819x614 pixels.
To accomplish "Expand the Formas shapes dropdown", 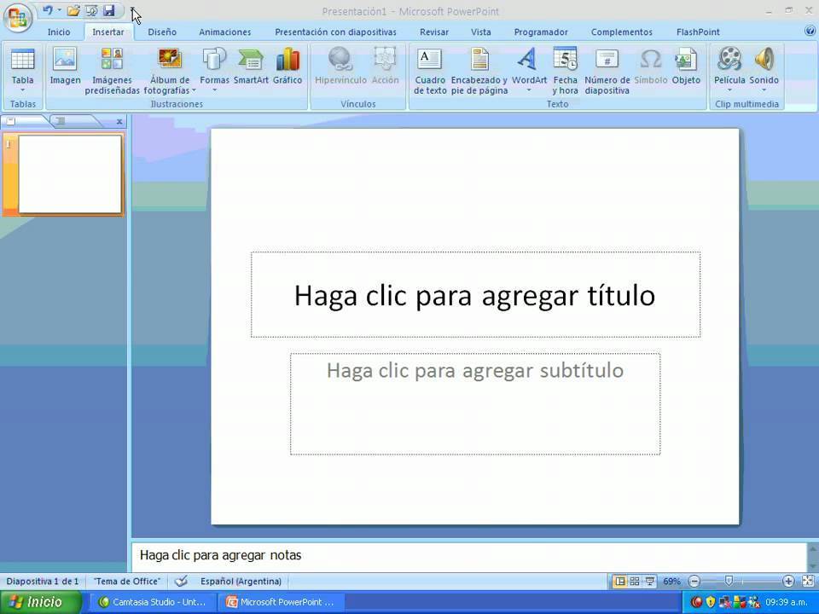I will (214, 90).
